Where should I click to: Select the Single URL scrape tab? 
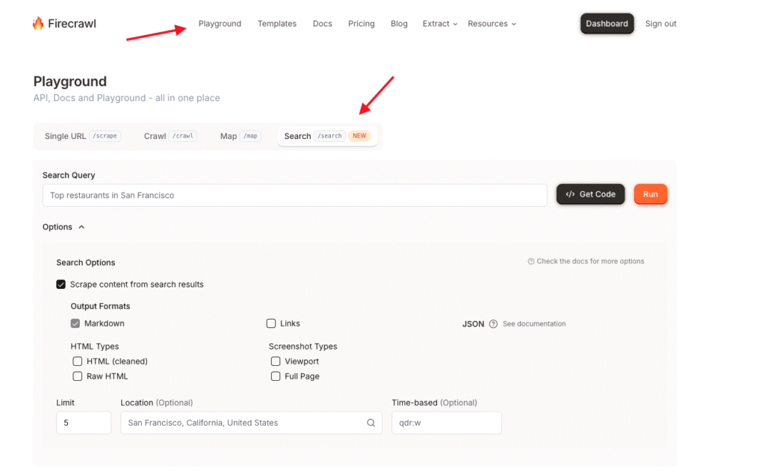81,136
